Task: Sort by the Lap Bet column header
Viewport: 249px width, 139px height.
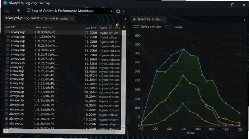Action: coord(91,28)
